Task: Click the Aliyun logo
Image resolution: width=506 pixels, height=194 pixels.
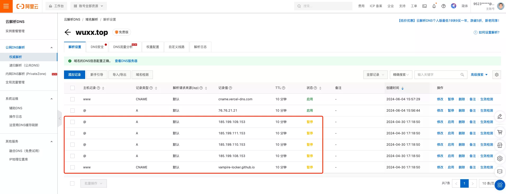Action: pos(27,6)
